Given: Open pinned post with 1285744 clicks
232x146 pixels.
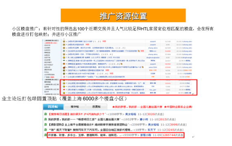Looking at the screenshot, I should tap(116, 135).
